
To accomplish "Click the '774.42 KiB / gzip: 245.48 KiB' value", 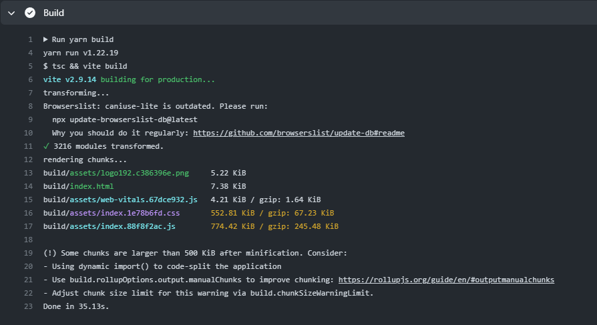I will pos(274,226).
